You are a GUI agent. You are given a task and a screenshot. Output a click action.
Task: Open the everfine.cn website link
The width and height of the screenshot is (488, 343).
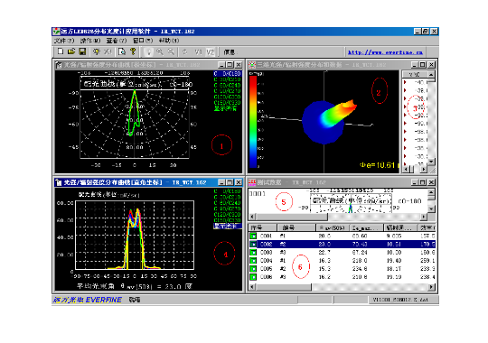[385, 52]
